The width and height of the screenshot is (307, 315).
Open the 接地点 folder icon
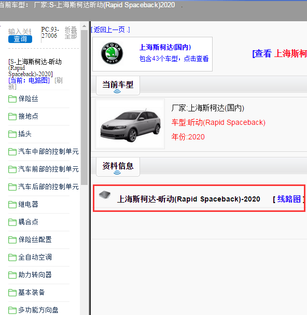point(12,117)
